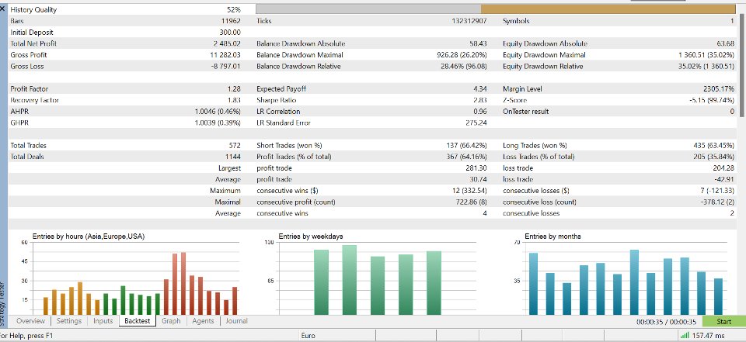746x342 pixels.
Task: Open the Journal tab
Action: coord(236,321)
